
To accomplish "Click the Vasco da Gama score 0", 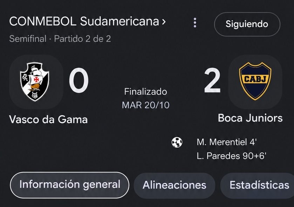I will coord(79,80).
